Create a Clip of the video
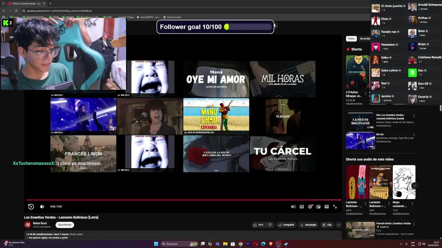Screen dimensions: 442x248 [x=327, y=225]
